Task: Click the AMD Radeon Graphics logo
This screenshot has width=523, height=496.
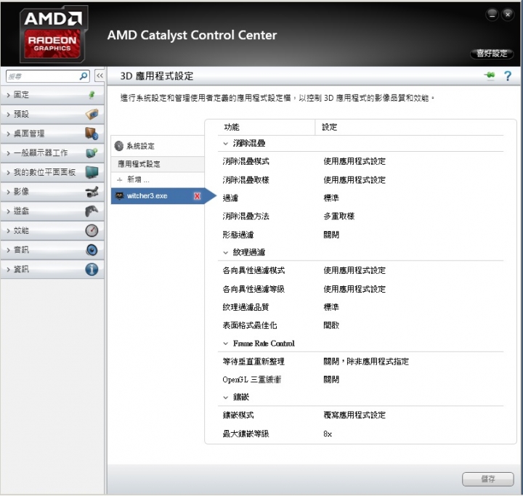Action: [53, 34]
